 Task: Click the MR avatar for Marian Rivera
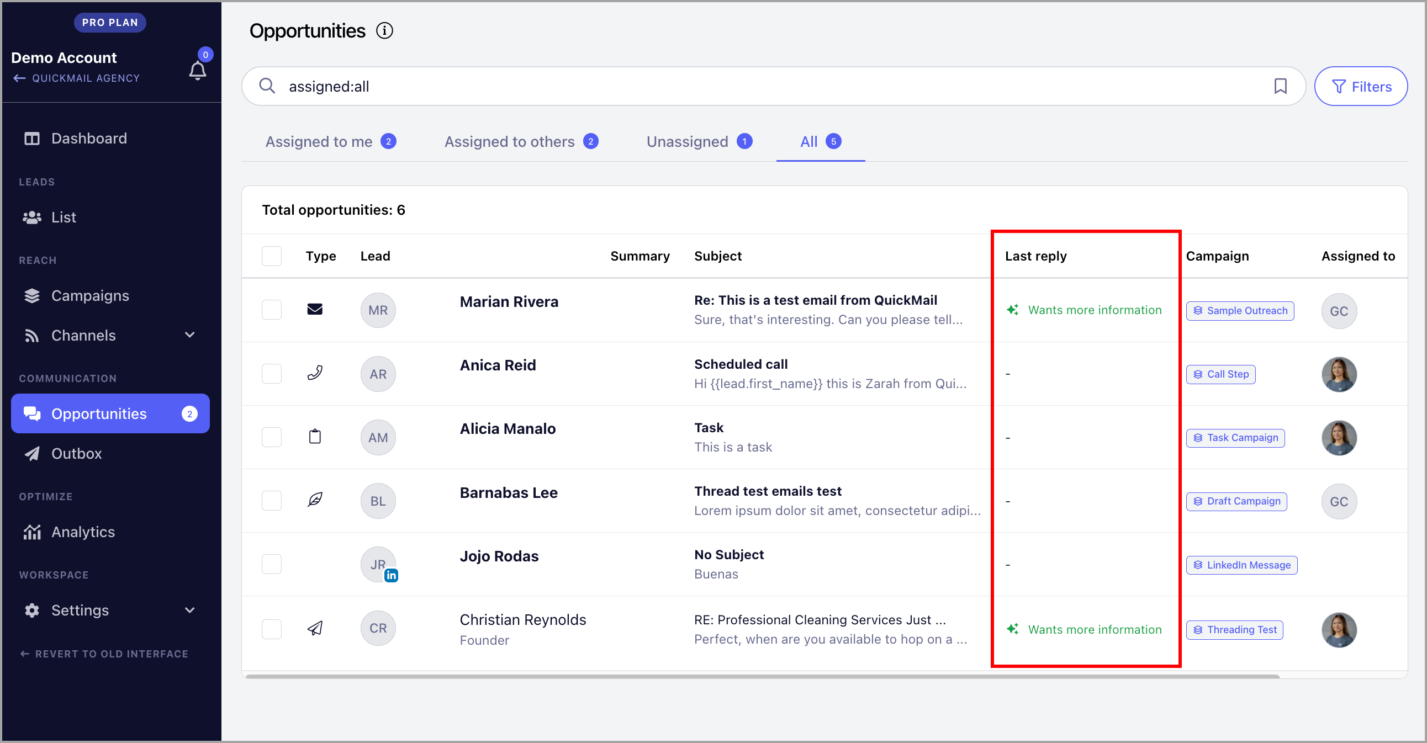(x=378, y=310)
